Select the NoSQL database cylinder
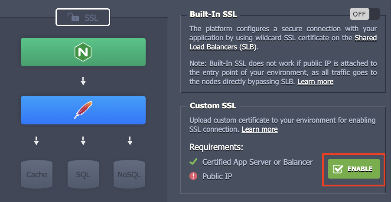Screen dimensions: 391x202 click(129, 174)
